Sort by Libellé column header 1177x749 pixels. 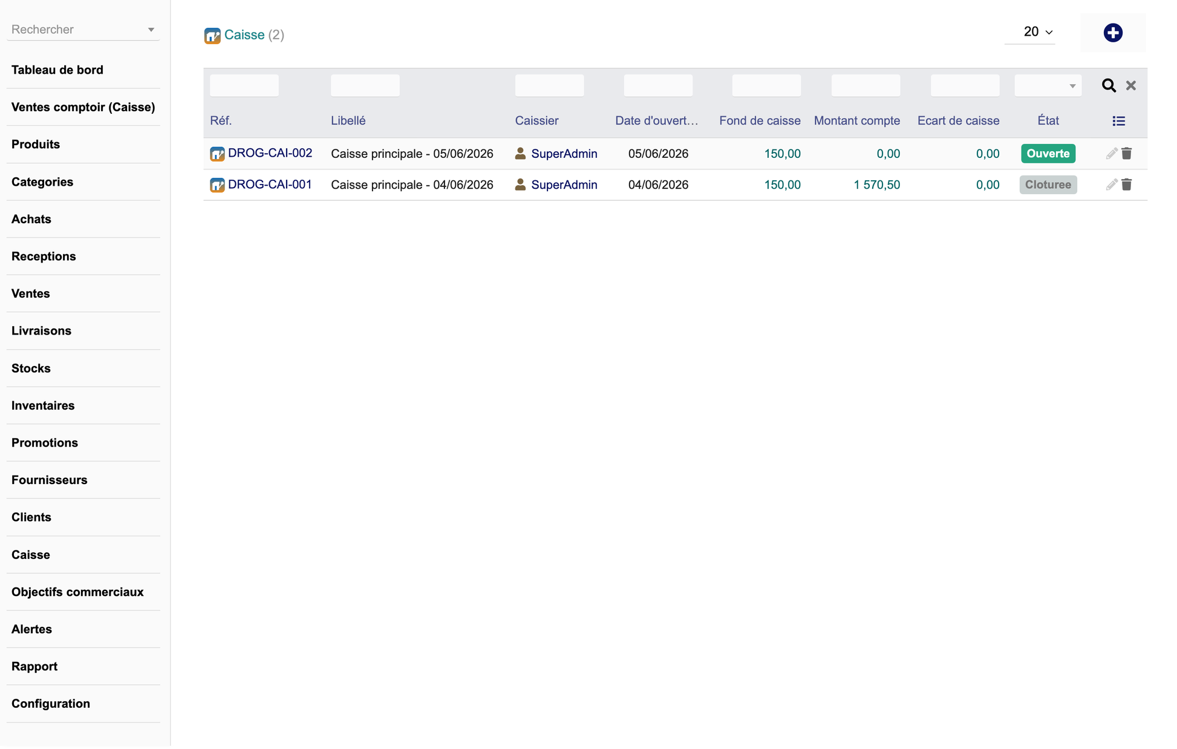[x=348, y=120]
